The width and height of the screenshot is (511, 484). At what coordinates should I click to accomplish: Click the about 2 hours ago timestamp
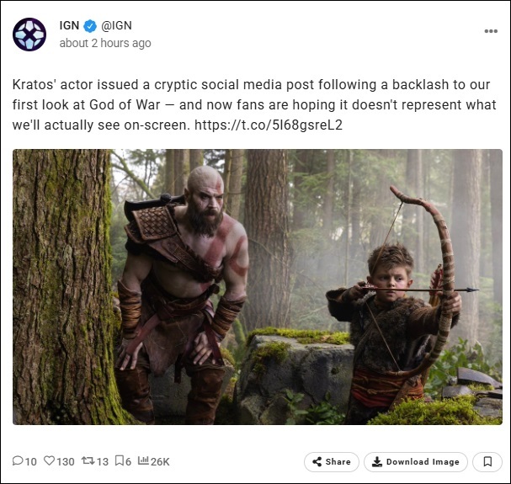tap(105, 43)
